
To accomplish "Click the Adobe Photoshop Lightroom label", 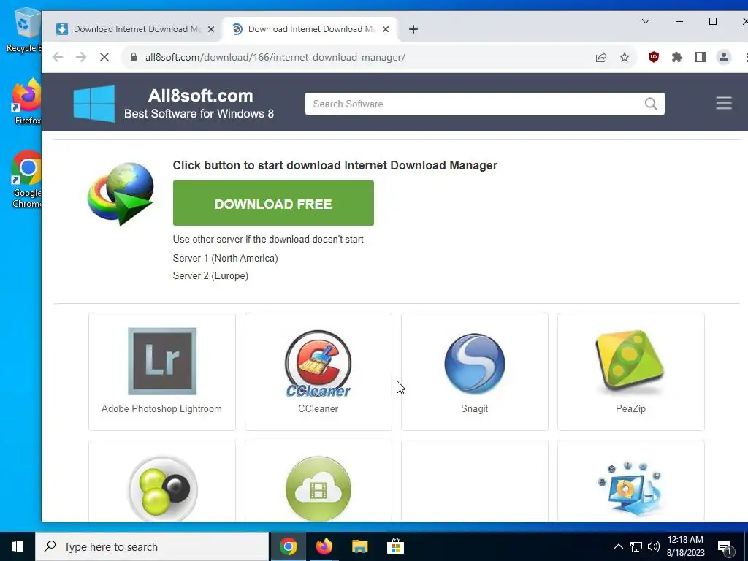I will (161, 408).
